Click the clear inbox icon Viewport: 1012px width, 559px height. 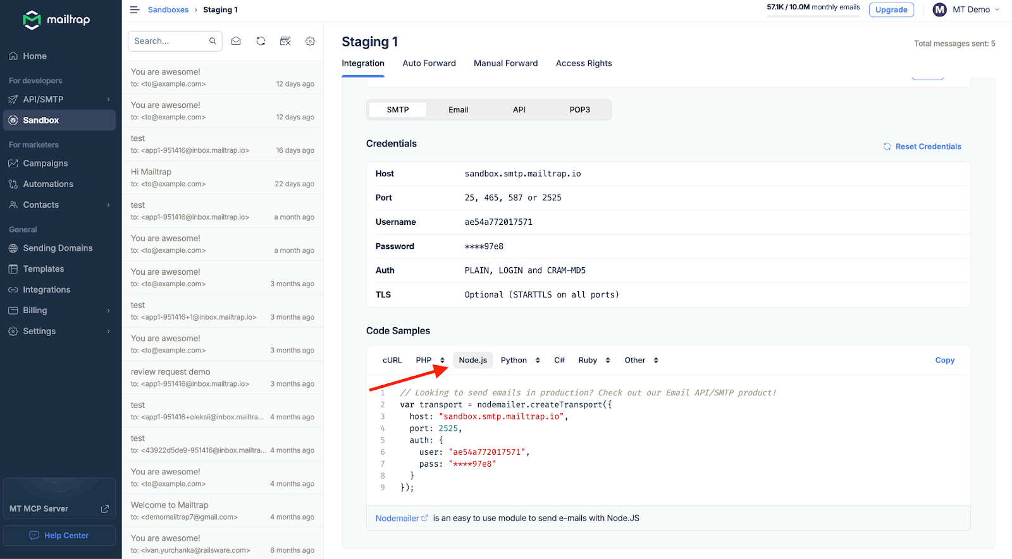tap(285, 41)
